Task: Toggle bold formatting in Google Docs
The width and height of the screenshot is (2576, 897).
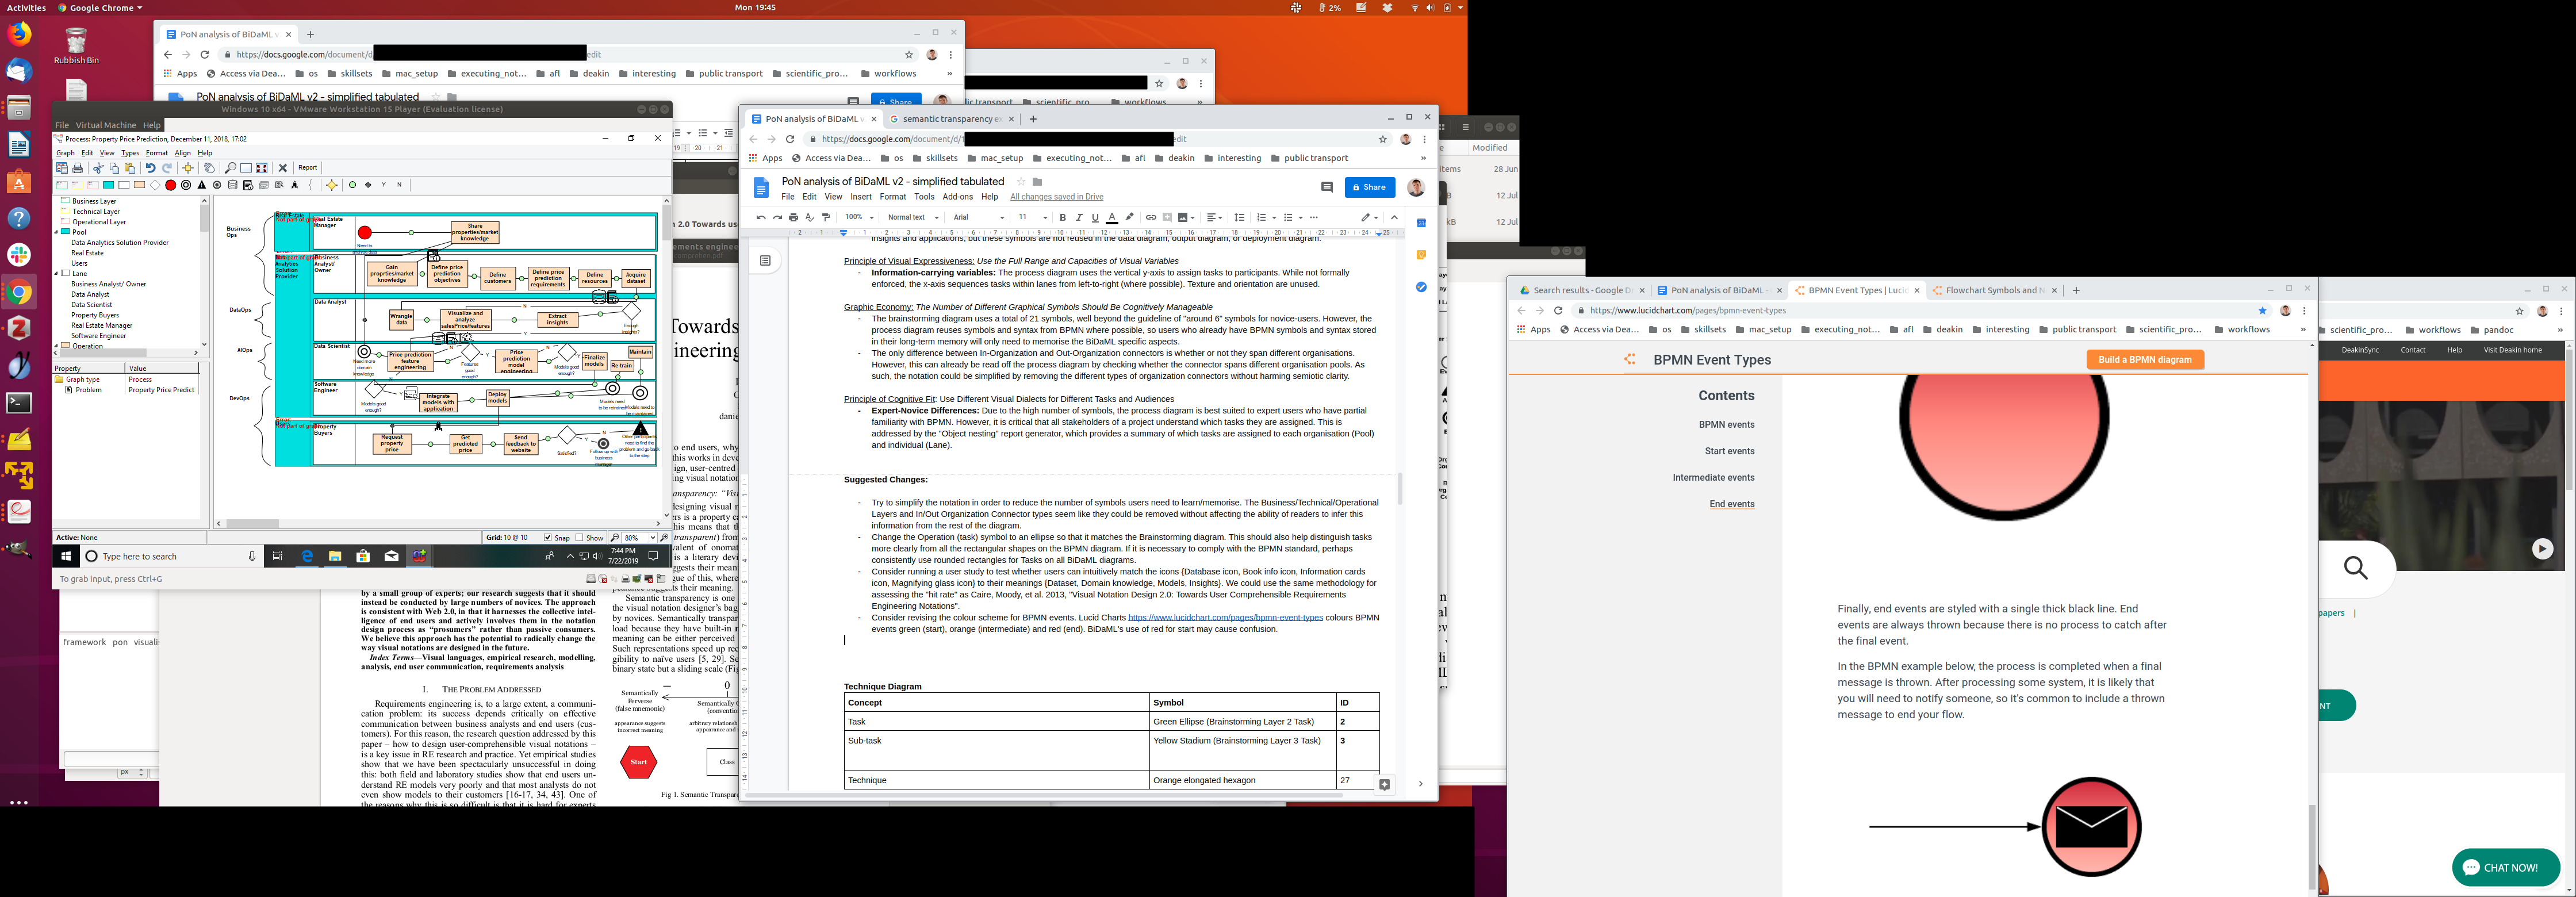Action: (x=1062, y=217)
